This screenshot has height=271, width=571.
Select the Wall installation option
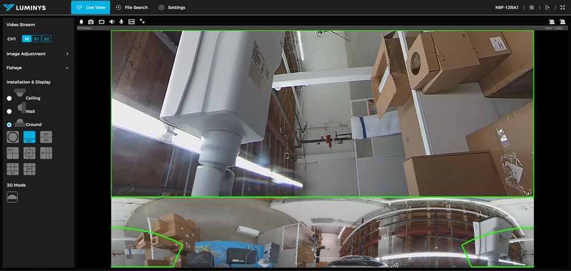[x=9, y=111]
